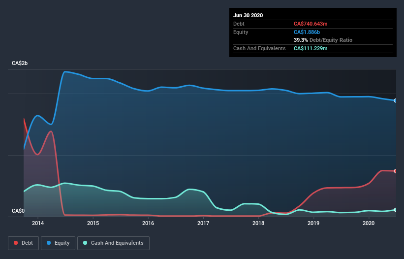Toggle Cash And Equivalents legend button
The image size is (404, 259).
click(x=113, y=243)
